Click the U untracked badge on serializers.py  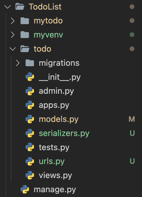coord(132,133)
